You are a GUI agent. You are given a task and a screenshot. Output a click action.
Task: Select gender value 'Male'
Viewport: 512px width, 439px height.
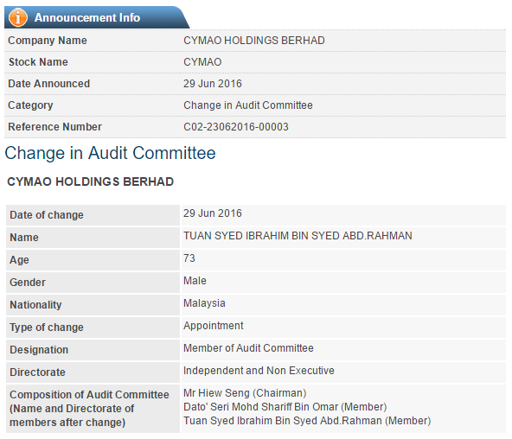coord(195,281)
